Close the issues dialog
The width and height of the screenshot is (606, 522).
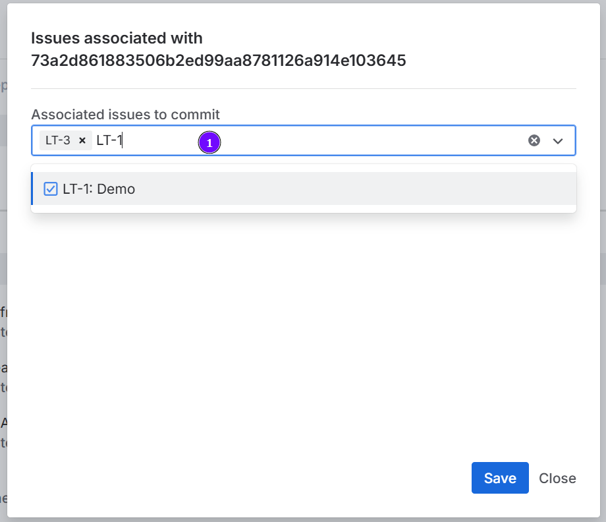[x=557, y=478]
